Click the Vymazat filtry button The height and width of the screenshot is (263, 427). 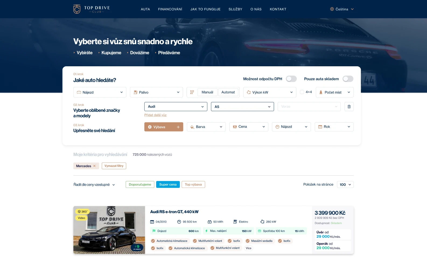(x=114, y=166)
